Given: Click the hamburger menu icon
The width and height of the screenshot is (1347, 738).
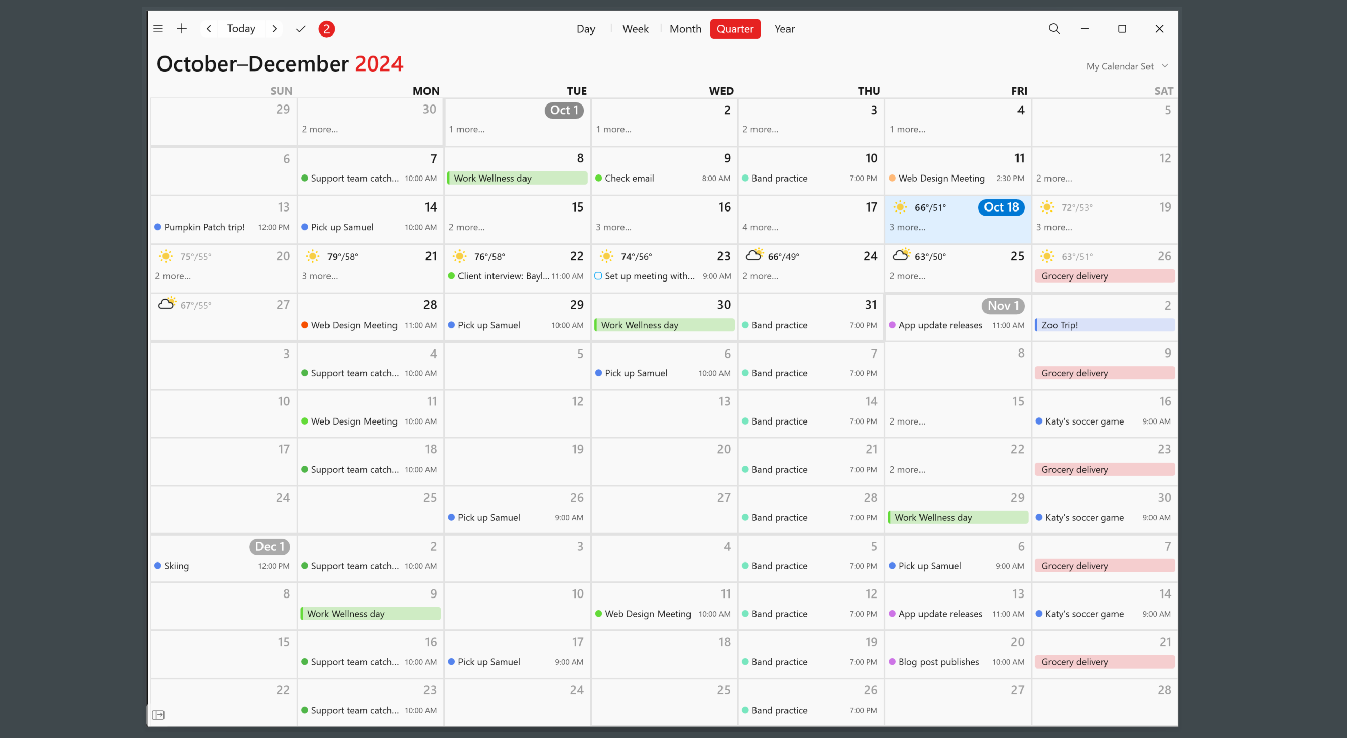Looking at the screenshot, I should pyautogui.click(x=159, y=28).
